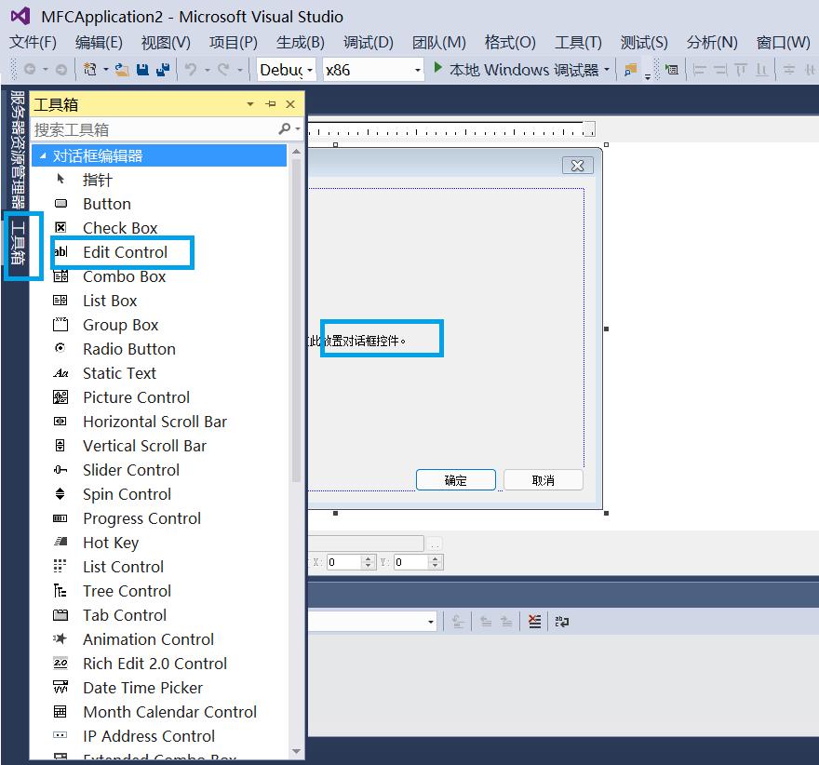Click the 确定 button on the dialog
819x765 pixels.
coord(455,479)
